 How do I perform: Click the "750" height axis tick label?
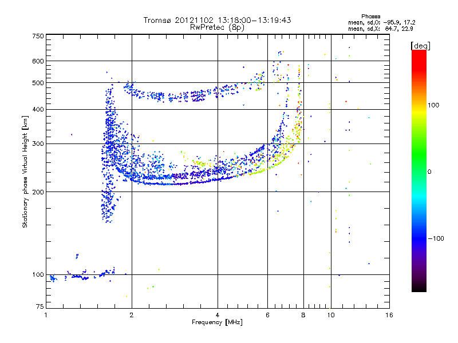click(38, 36)
